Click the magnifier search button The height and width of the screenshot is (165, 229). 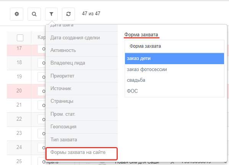(34, 14)
